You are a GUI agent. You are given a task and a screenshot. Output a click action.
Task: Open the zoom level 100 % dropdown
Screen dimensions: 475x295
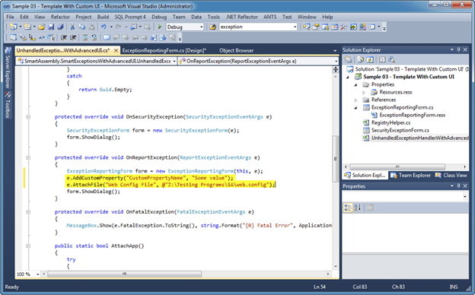[37, 274]
